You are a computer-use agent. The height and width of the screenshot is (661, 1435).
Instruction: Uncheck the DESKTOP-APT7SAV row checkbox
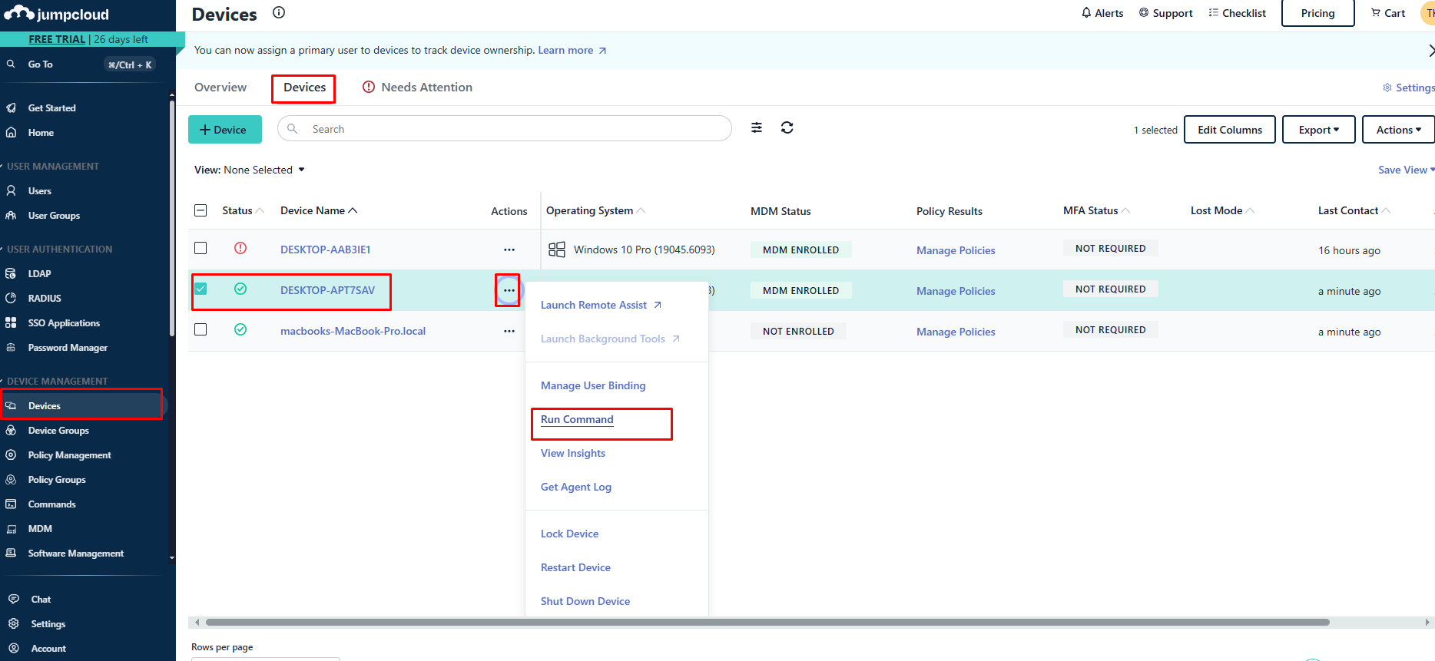point(201,289)
